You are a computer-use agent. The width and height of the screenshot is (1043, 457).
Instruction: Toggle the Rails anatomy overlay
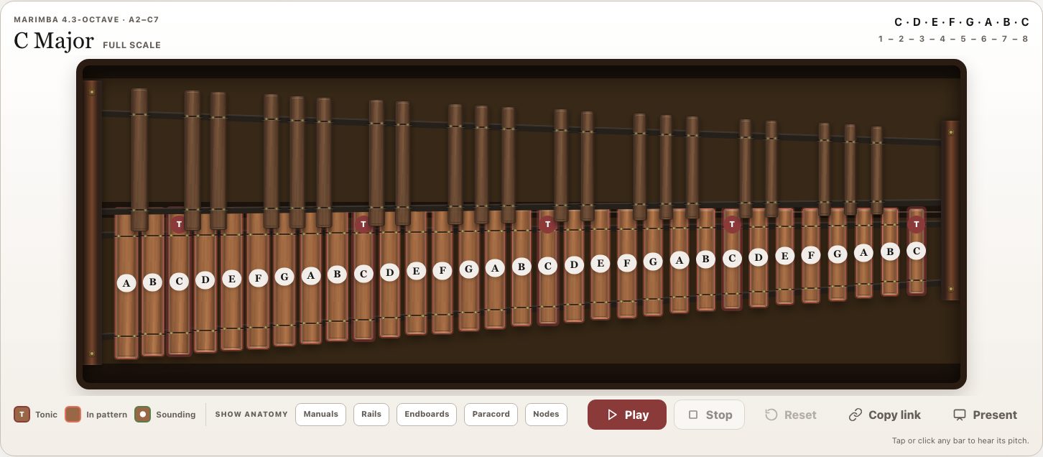coord(371,414)
